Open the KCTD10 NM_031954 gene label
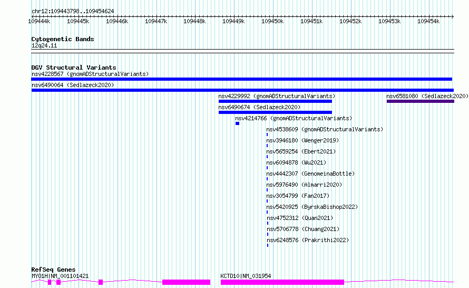The image size is (469, 288). click(x=246, y=276)
